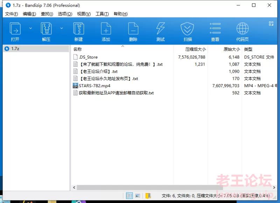Screen dimensions: 280x203
Task: Switch to icon view in status bar
Action: coord(138,196)
